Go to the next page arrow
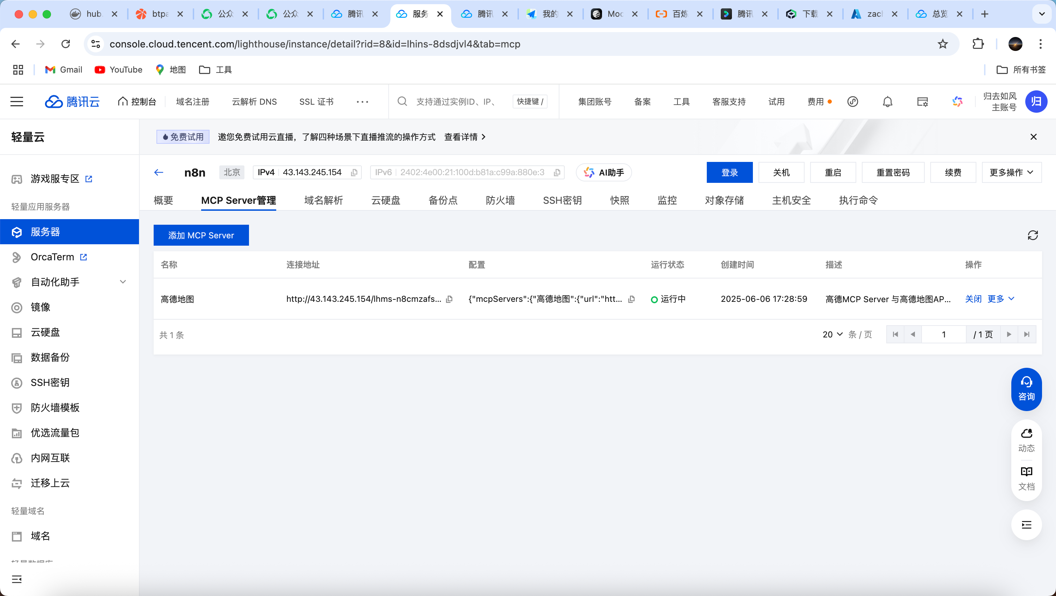 click(1009, 335)
